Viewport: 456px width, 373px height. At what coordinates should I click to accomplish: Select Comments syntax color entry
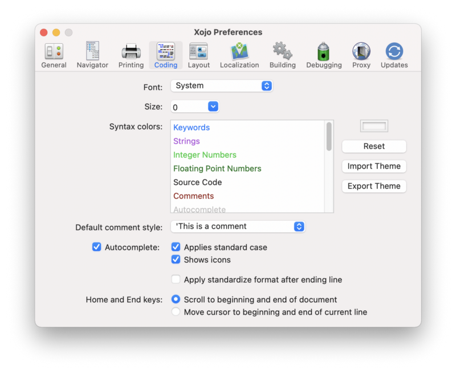click(193, 196)
